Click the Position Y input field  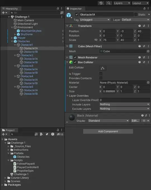tap(126, 31)
